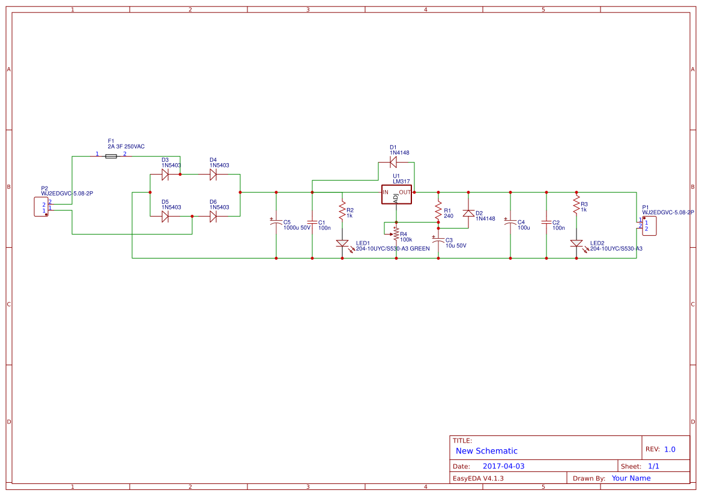Click the D2 1N4148 diode symbol
Image resolution: width=702 pixels, height=496 pixels.
(x=468, y=214)
